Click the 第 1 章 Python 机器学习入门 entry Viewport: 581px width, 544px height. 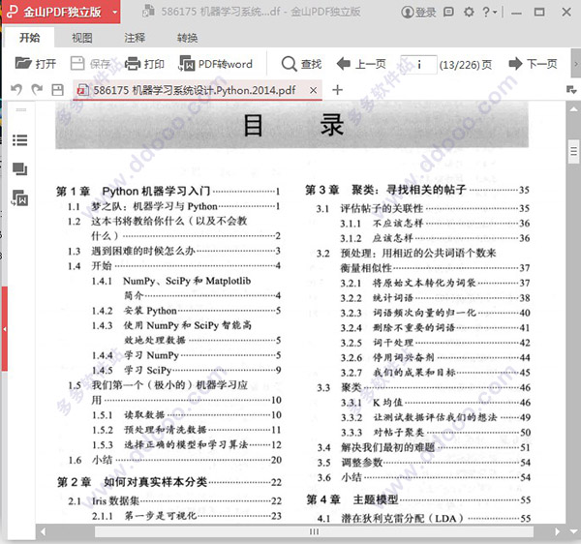tap(168, 191)
